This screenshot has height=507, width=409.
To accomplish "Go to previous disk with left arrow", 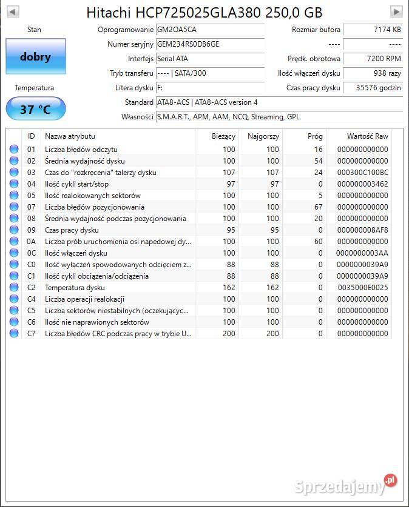I will point(13,12).
